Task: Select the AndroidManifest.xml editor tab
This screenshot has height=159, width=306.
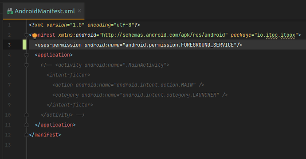Action: (x=44, y=11)
